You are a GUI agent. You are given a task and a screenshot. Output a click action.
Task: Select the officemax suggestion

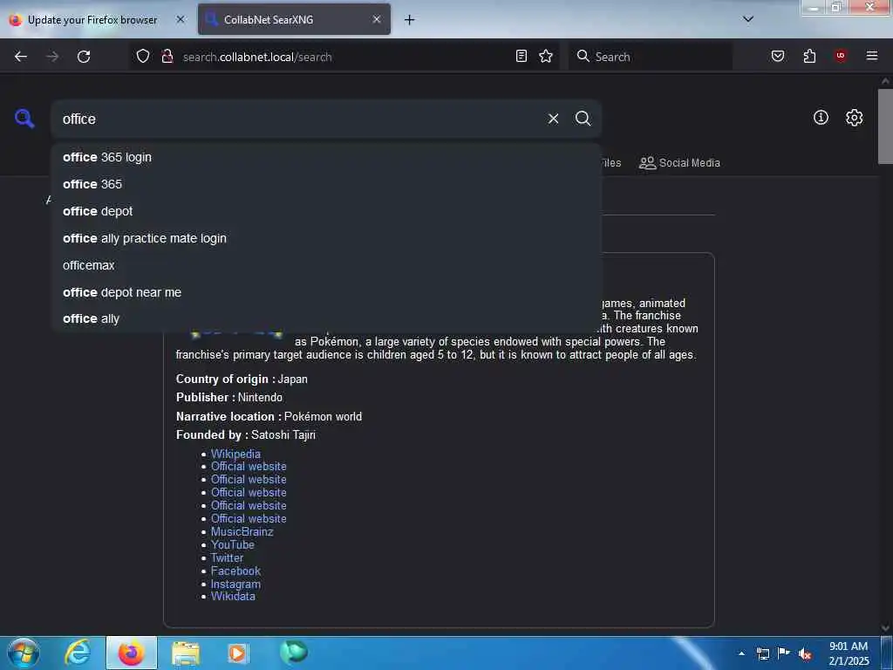326,265
